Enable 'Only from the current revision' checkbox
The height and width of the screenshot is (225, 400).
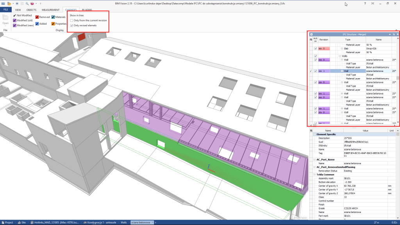point(71,20)
